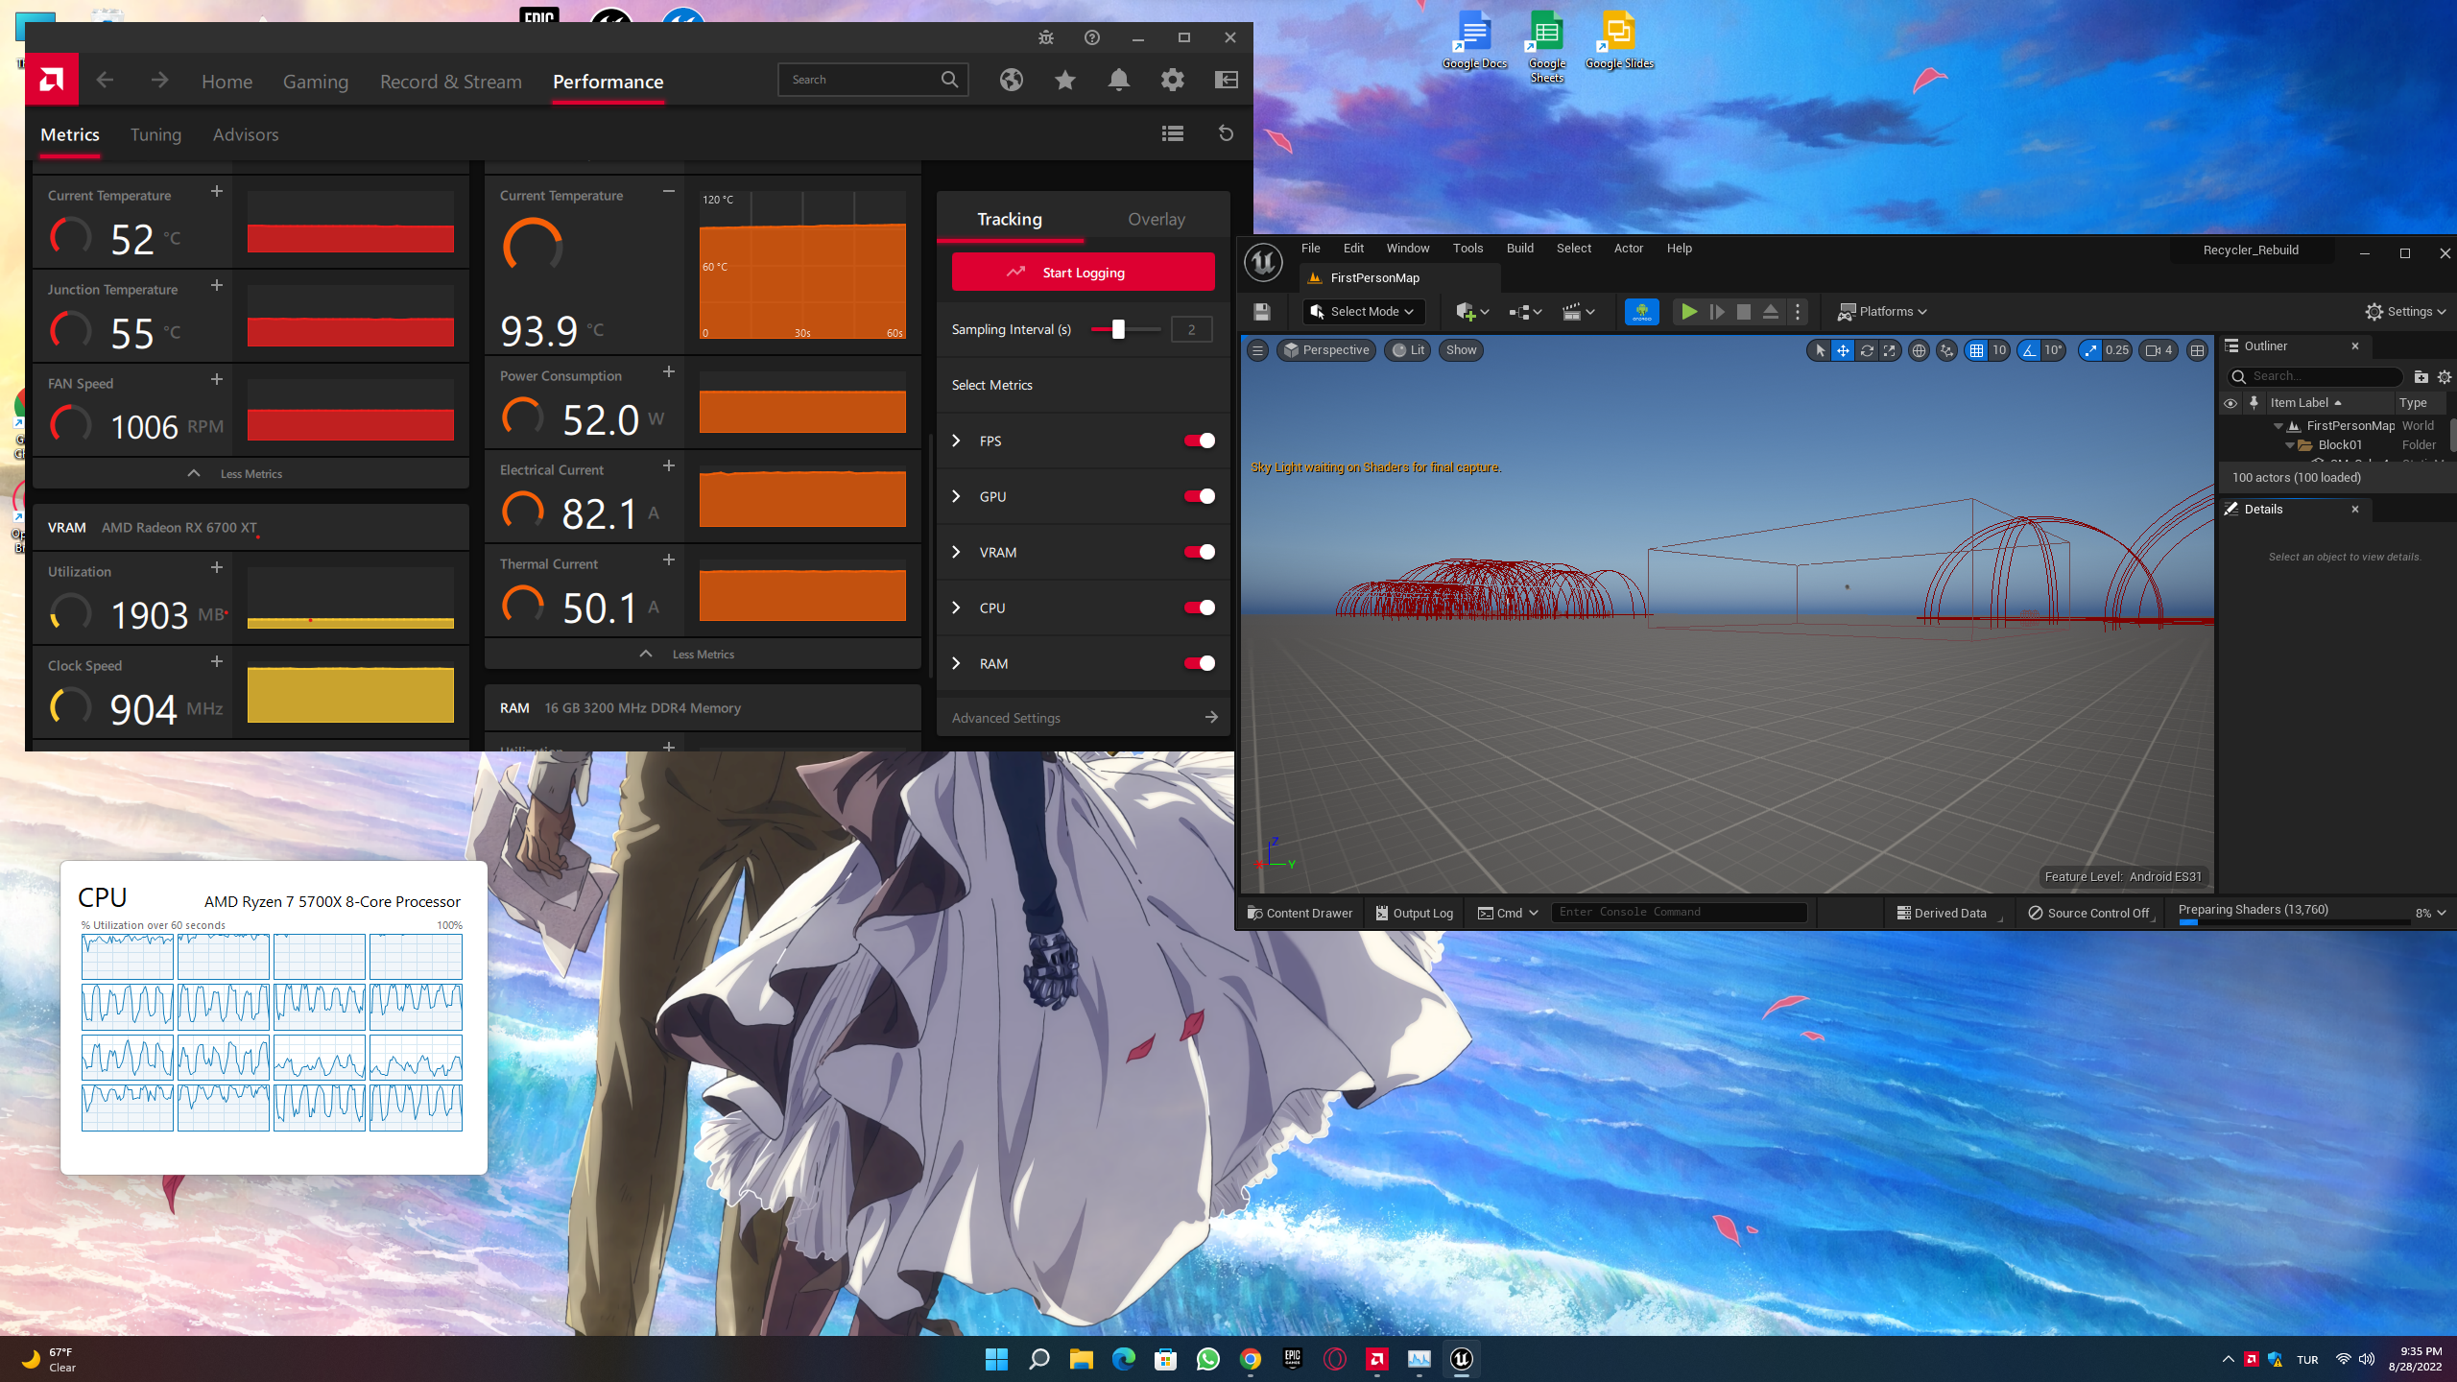2457x1382 pixels.
Task: Turn off VRAM metric toggle
Action: click(x=1199, y=552)
